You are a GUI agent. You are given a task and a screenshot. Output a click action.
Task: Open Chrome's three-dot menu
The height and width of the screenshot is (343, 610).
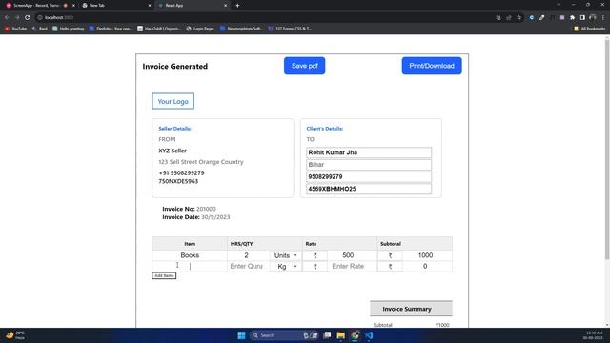(x=603, y=17)
